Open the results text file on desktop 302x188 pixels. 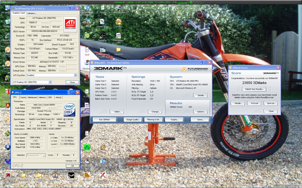103,9
